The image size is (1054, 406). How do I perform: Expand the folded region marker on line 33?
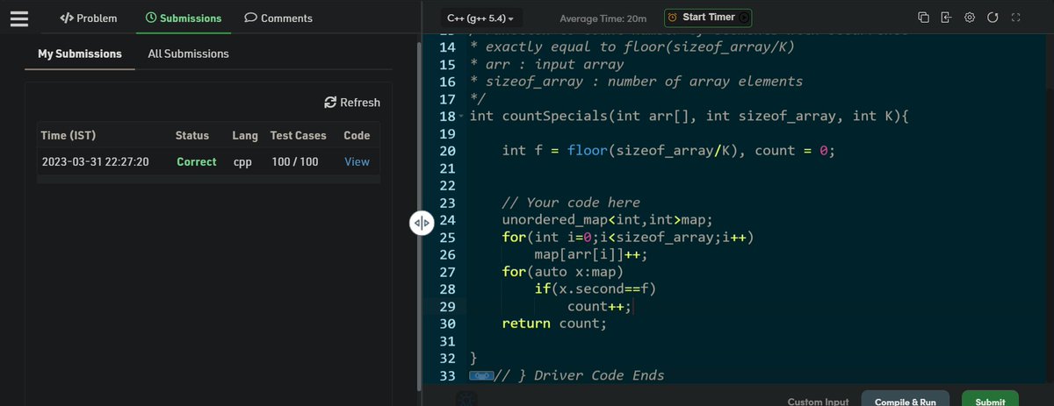click(481, 375)
